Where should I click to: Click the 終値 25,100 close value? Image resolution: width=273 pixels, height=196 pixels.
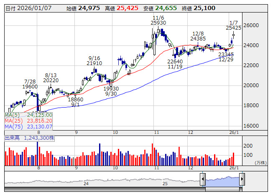pyautogui.click(x=199, y=8)
